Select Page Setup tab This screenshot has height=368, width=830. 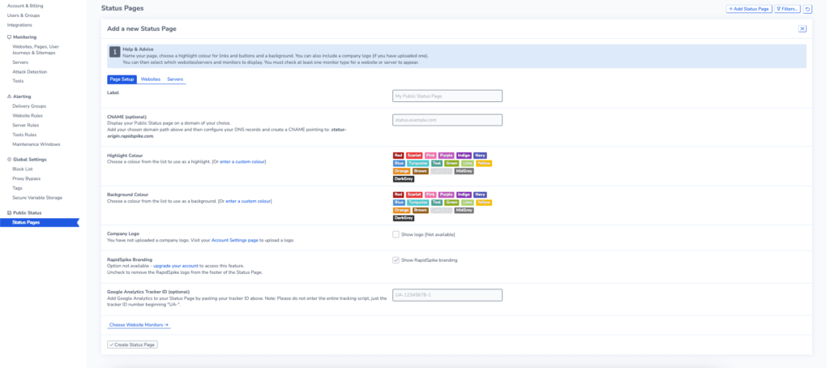(122, 79)
